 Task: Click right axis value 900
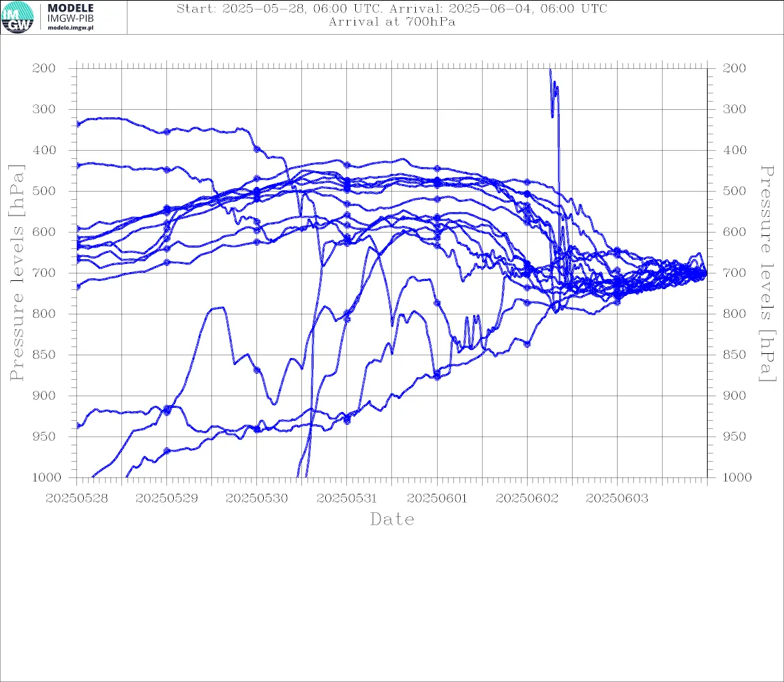pos(734,396)
